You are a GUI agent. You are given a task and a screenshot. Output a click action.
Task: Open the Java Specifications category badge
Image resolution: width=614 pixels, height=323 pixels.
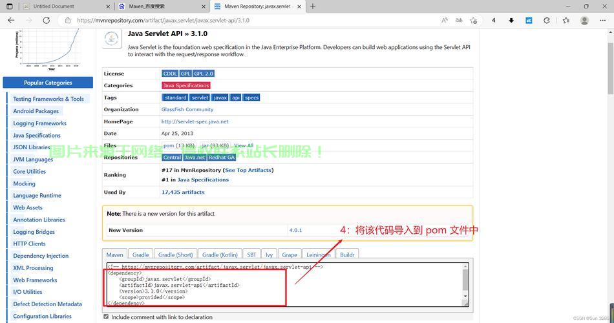tap(186, 85)
